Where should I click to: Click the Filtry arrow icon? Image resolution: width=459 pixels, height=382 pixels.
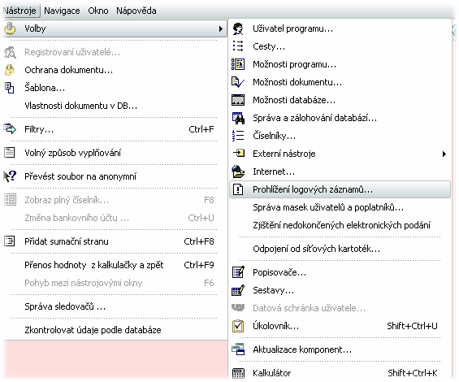10,129
